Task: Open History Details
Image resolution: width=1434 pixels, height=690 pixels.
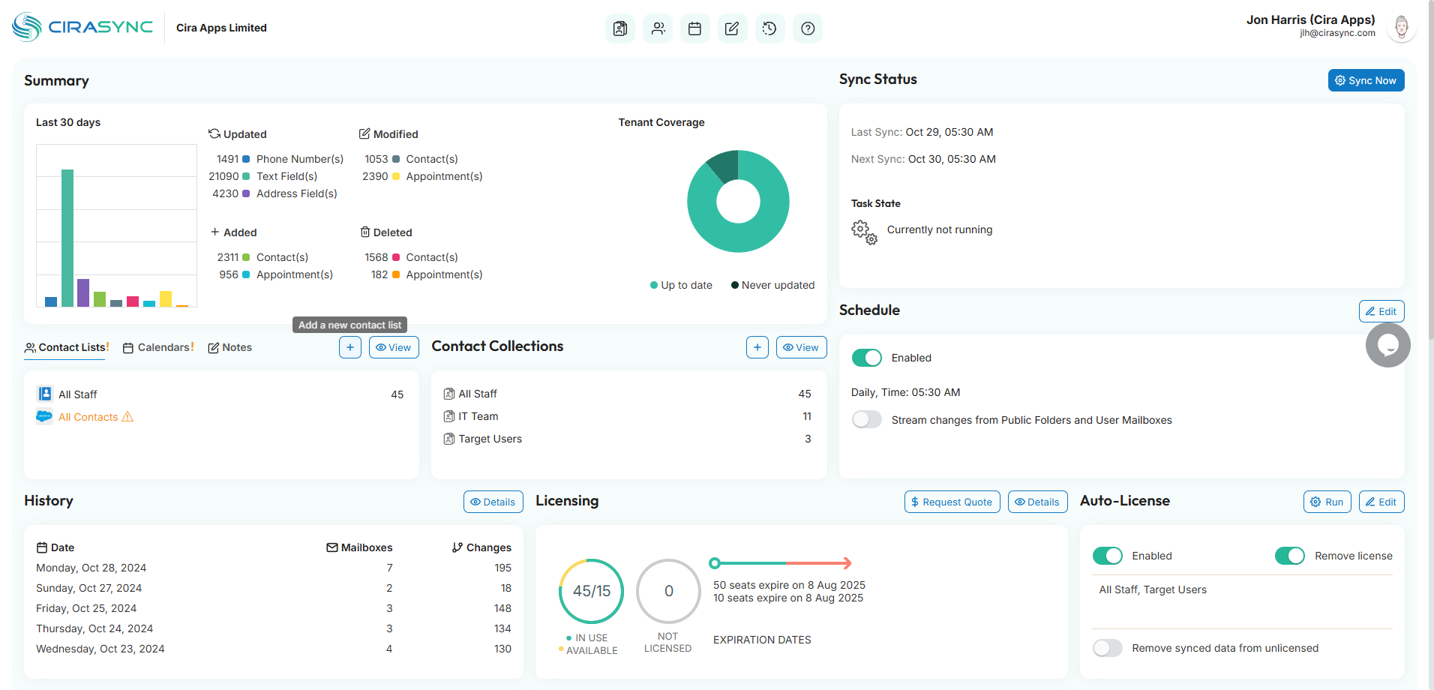Action: 493,502
